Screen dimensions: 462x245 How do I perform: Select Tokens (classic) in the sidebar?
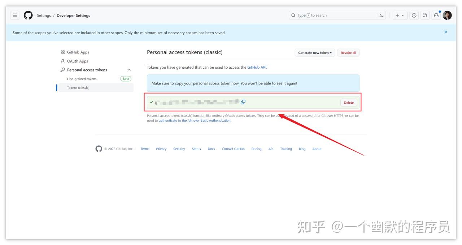click(79, 87)
